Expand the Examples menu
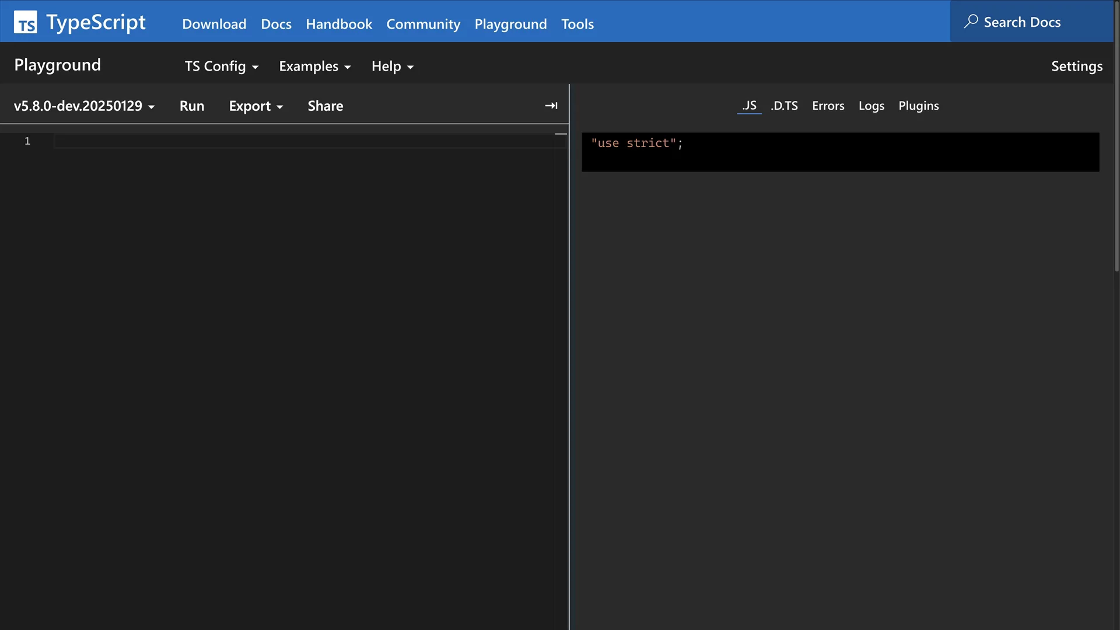This screenshot has height=630, width=1120. click(314, 66)
